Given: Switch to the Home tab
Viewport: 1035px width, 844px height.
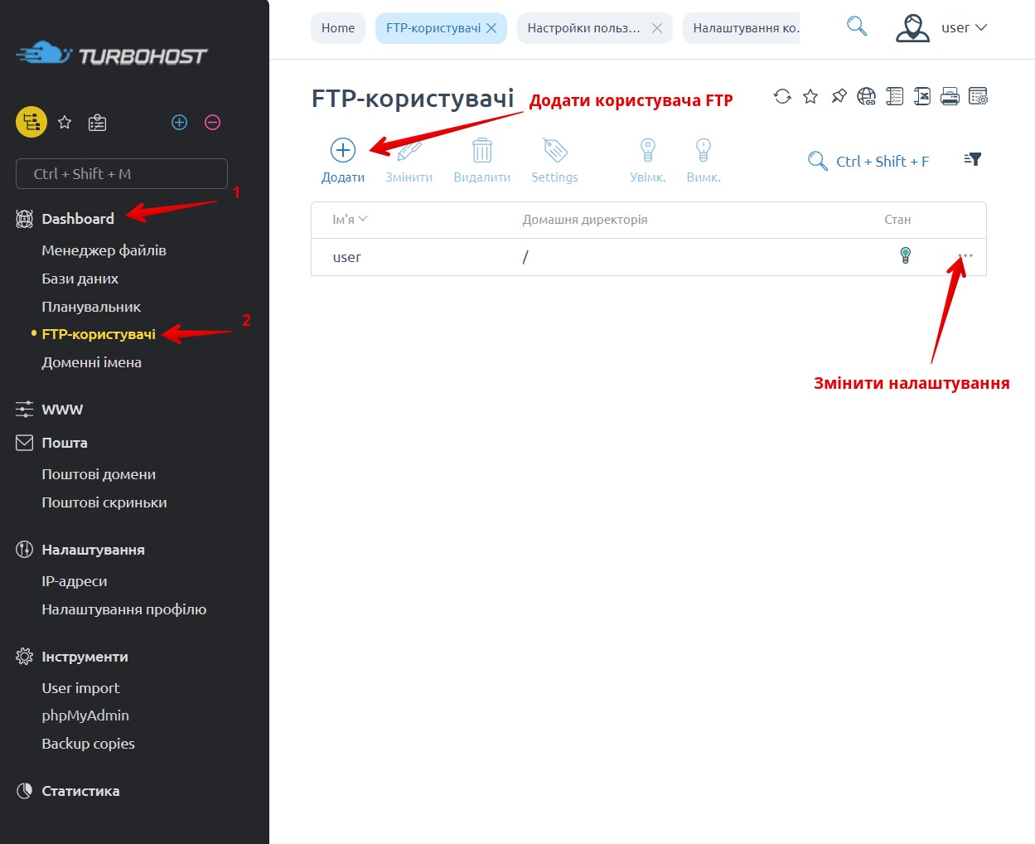Looking at the screenshot, I should point(338,28).
